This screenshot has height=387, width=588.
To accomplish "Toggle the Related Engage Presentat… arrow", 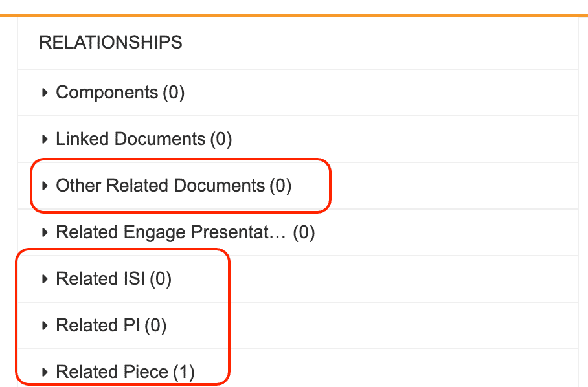I will (45, 232).
